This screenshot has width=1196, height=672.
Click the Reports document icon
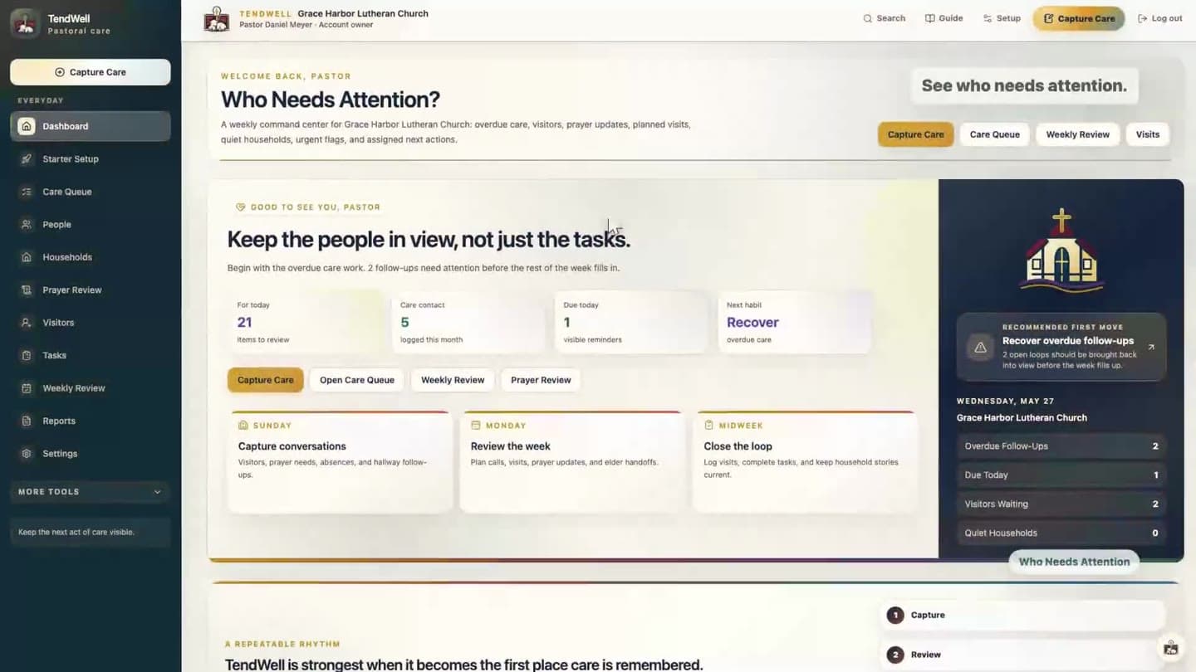27,421
